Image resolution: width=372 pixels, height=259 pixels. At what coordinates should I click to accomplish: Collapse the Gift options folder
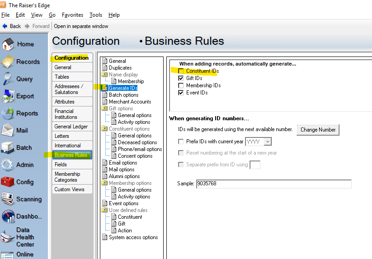[104, 108]
